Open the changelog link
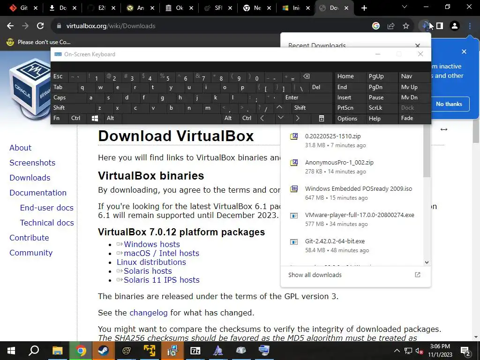The height and width of the screenshot is (360, 480). tap(149, 313)
